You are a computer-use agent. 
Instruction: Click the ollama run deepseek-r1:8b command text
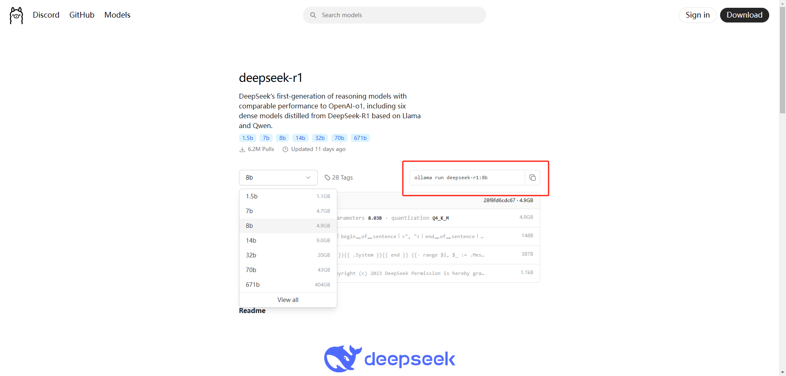click(x=451, y=178)
